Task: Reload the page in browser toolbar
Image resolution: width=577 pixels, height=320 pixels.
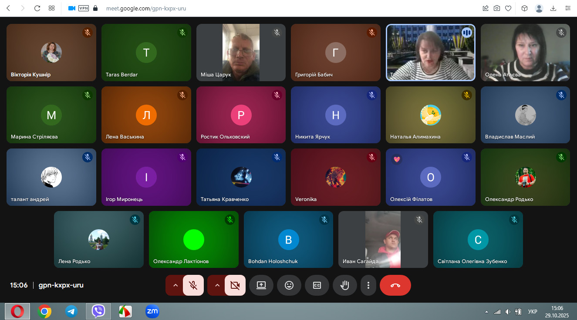Action: [x=37, y=8]
